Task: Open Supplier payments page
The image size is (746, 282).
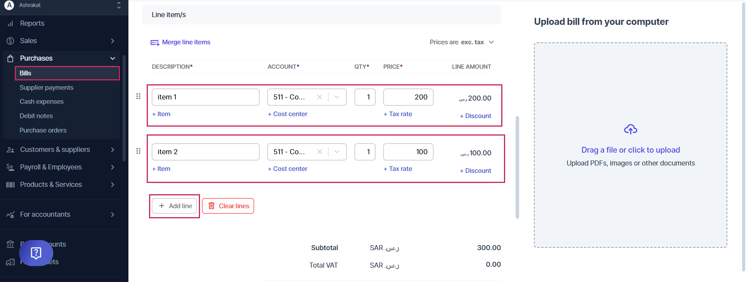Action: (46, 88)
